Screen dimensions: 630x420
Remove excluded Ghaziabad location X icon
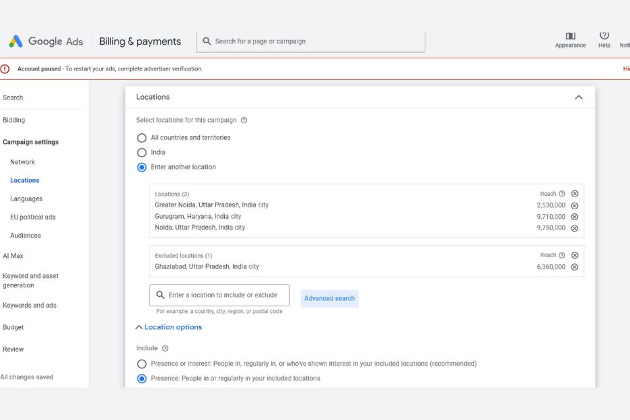[x=574, y=267]
